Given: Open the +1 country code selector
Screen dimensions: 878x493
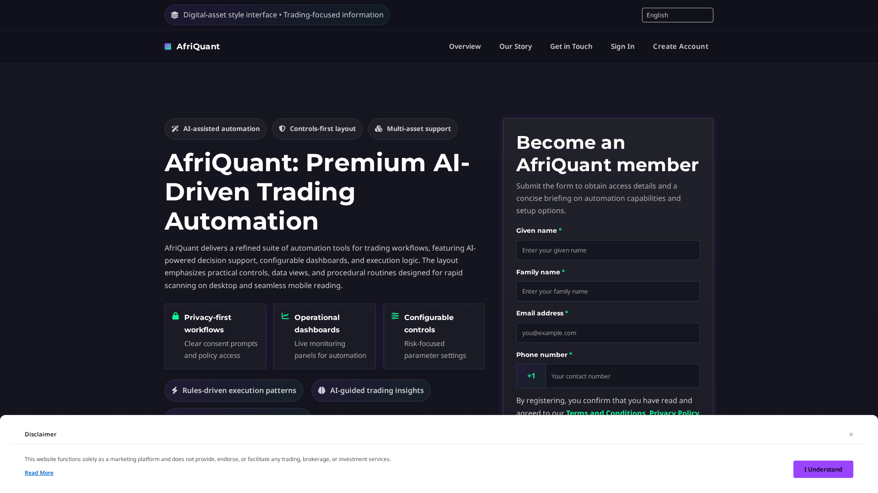Looking at the screenshot, I should pos(531,376).
